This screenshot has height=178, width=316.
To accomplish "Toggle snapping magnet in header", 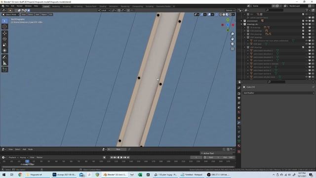I will [119, 10].
